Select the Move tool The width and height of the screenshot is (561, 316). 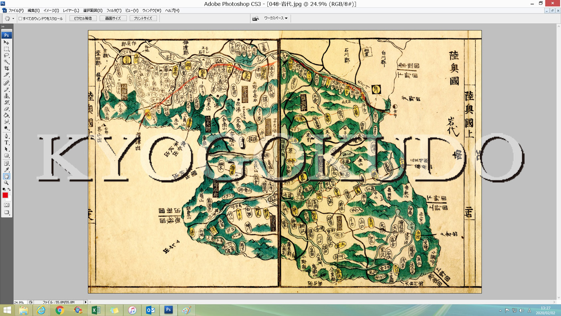6,42
